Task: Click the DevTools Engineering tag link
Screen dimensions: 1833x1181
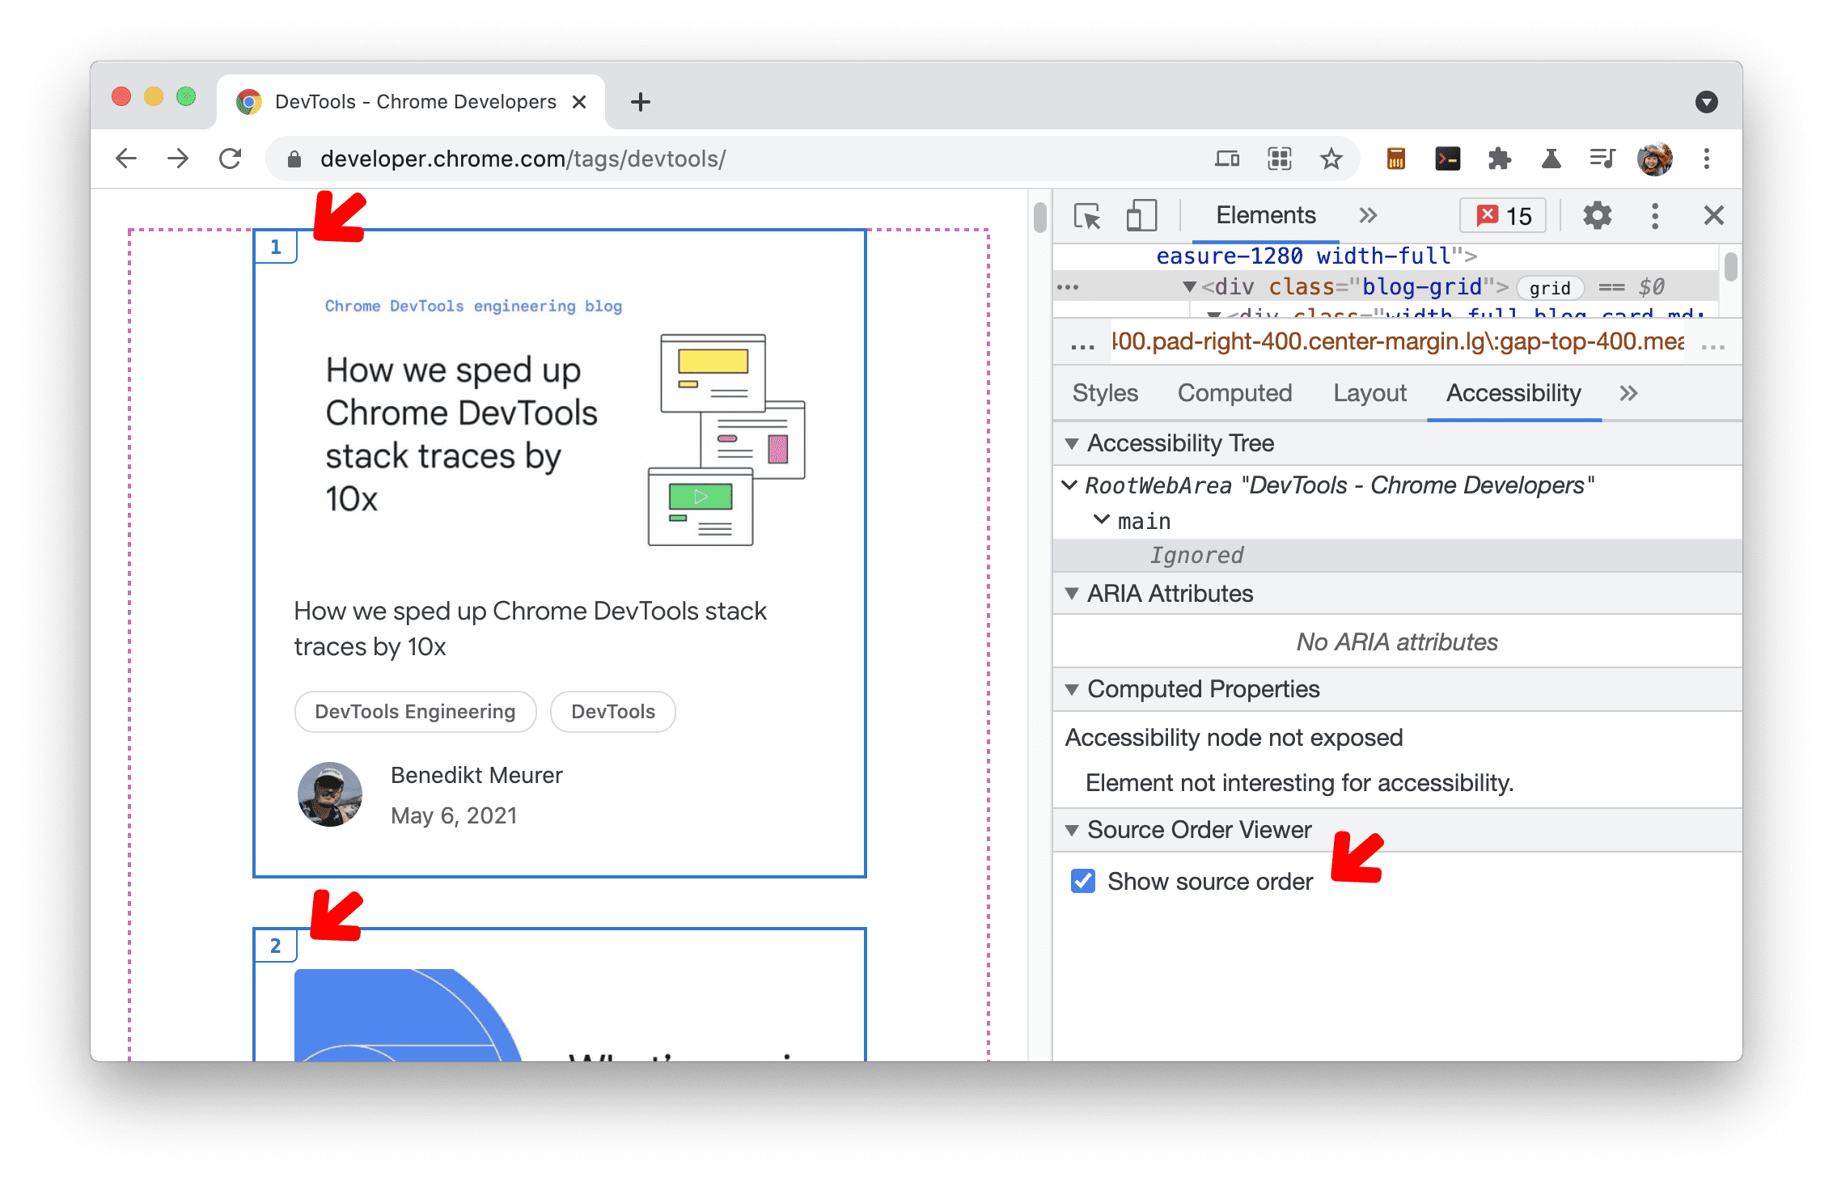Action: (x=414, y=709)
